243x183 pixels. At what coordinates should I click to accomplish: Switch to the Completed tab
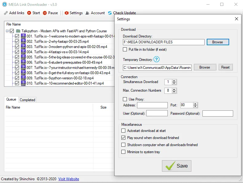coord(27,100)
